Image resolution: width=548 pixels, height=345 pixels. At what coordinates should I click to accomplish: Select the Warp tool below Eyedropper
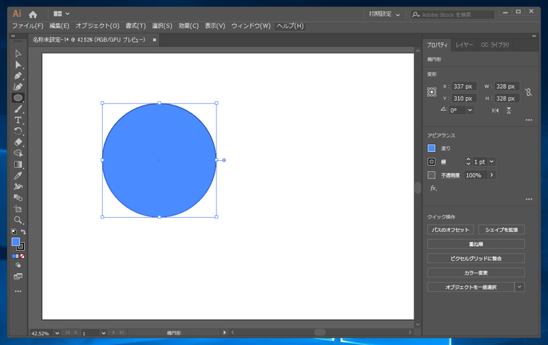click(18, 187)
